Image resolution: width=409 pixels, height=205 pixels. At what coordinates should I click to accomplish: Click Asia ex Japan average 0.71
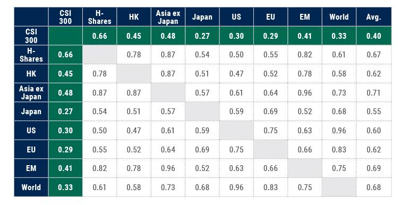(x=373, y=92)
